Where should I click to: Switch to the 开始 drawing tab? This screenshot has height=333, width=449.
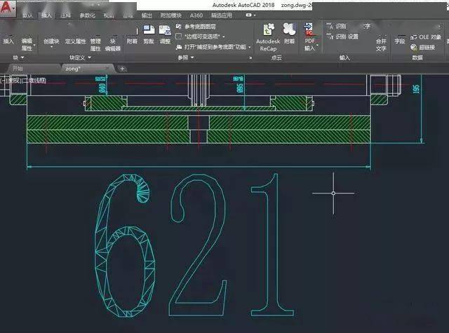(x=18, y=69)
